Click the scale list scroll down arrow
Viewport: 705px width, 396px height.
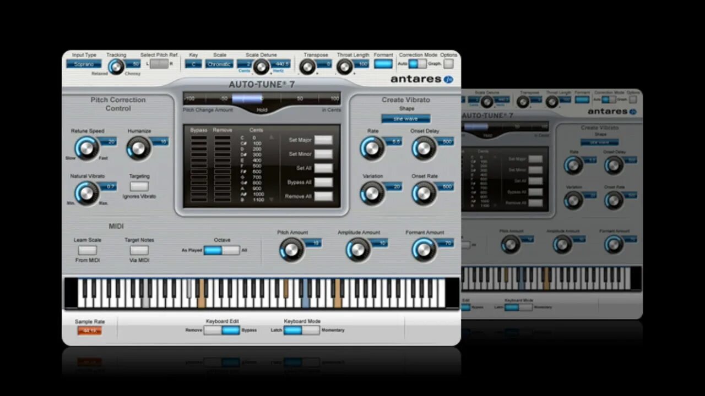point(270,200)
